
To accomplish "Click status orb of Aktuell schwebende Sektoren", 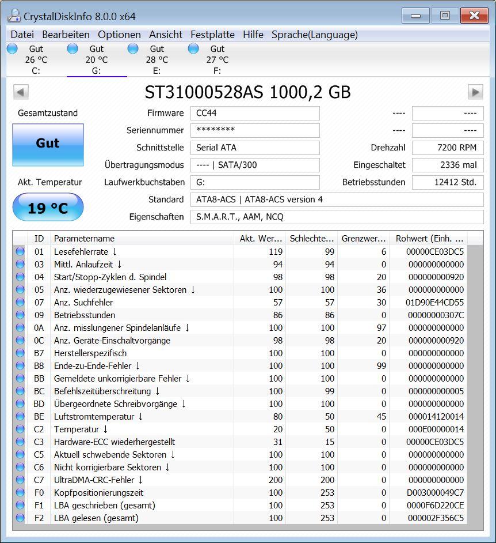I will (20, 454).
